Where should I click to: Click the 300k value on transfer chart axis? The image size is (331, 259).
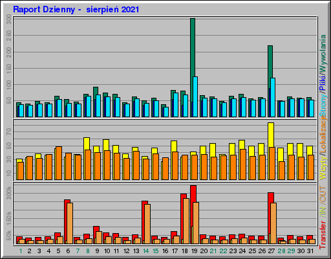point(9,193)
